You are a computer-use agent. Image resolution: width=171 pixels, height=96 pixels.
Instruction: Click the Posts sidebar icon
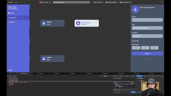[x=9, y=13]
